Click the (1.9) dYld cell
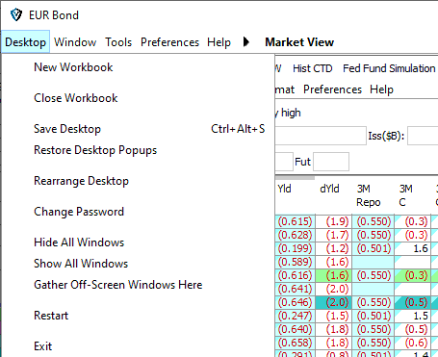The image size is (438, 357). click(334, 221)
